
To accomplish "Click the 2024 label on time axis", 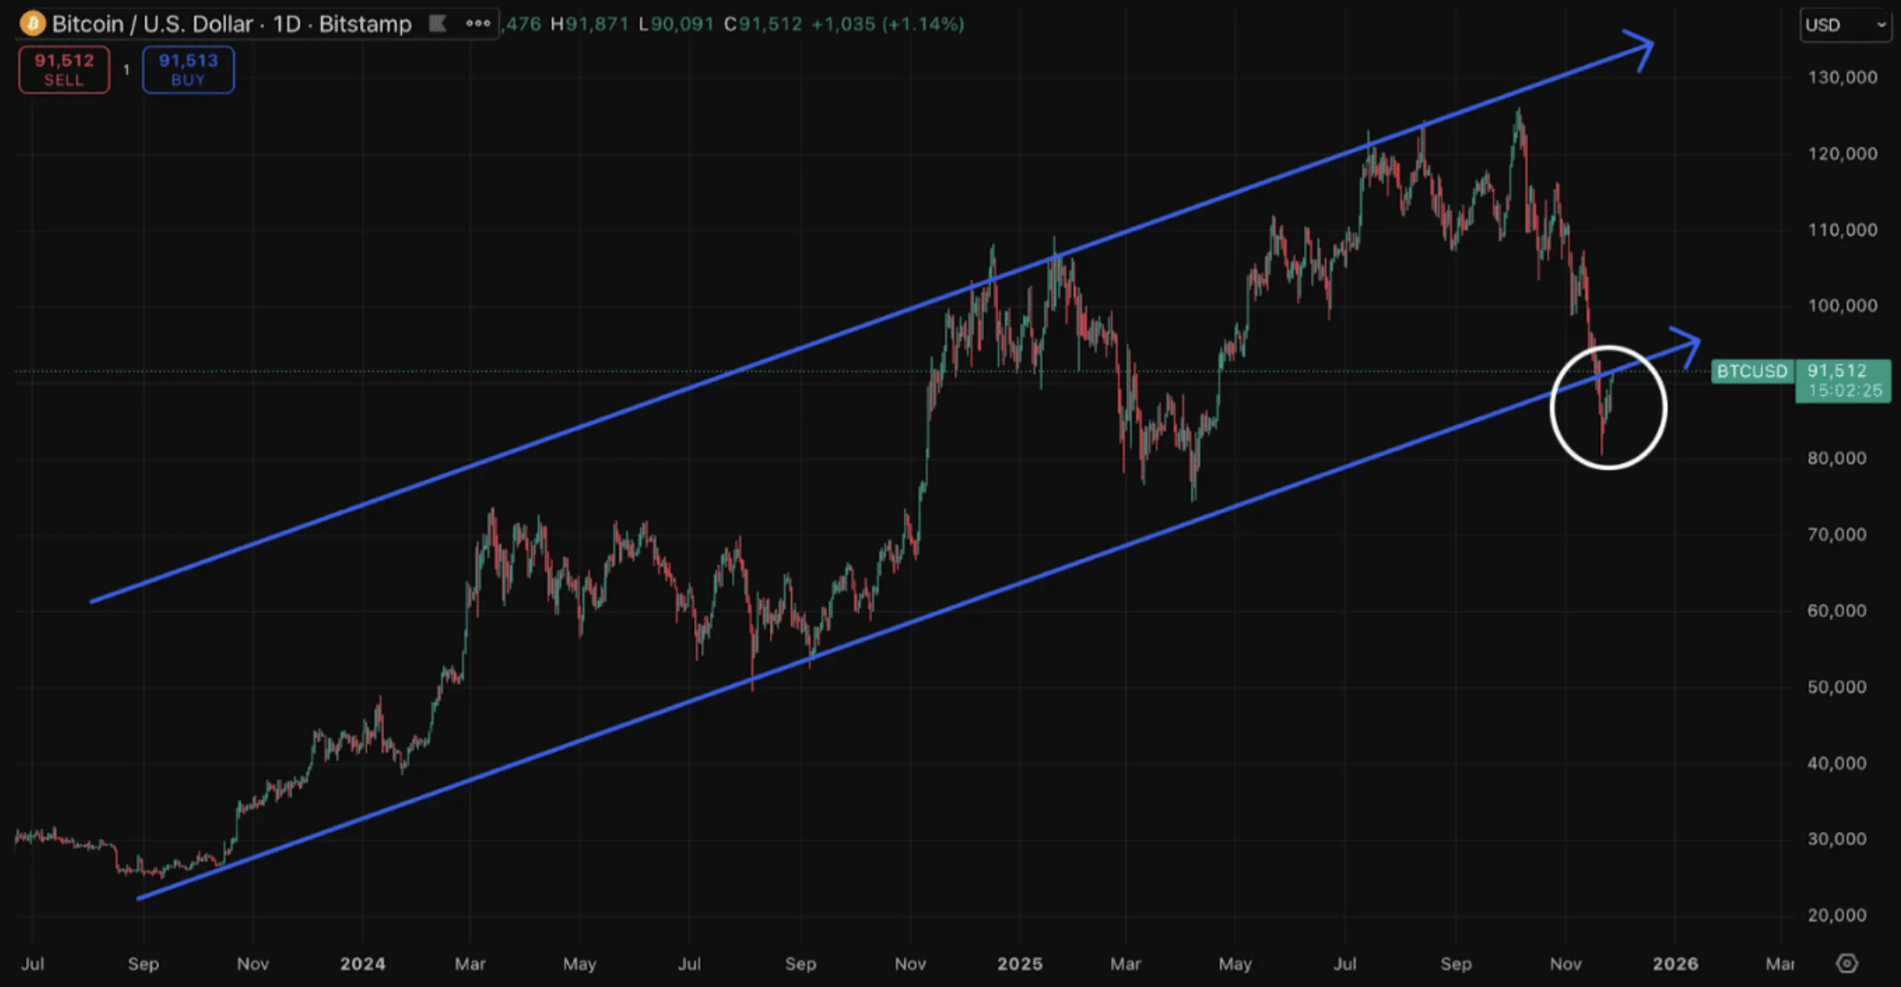I will pos(363,964).
